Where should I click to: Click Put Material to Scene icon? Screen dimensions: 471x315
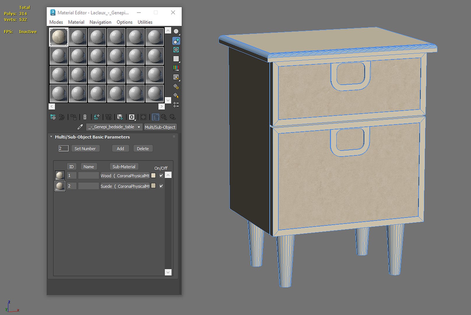[62, 117]
